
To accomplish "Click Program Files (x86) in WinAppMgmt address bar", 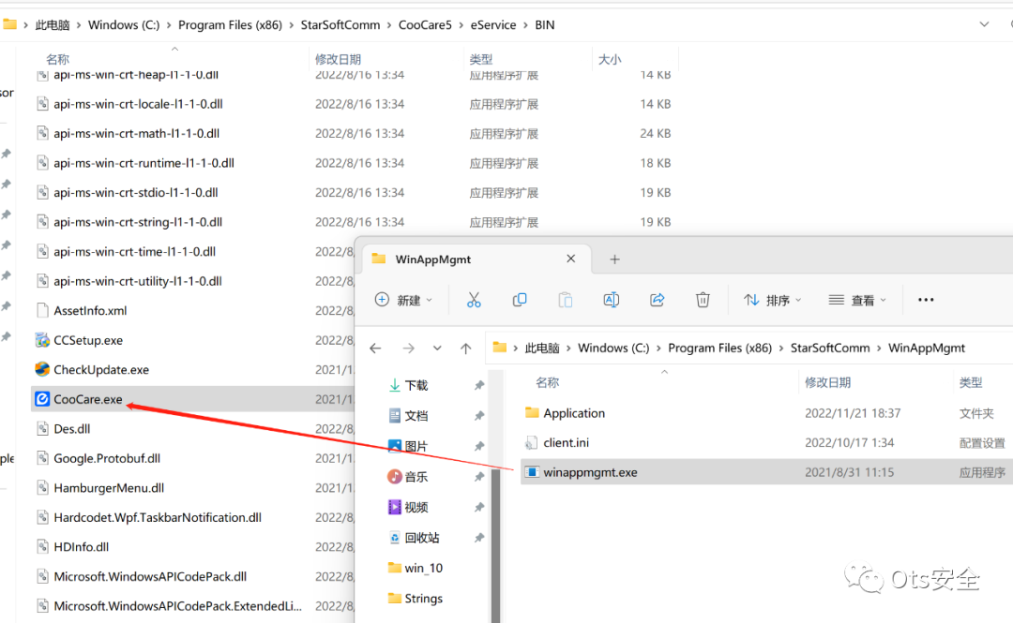I will tap(719, 348).
